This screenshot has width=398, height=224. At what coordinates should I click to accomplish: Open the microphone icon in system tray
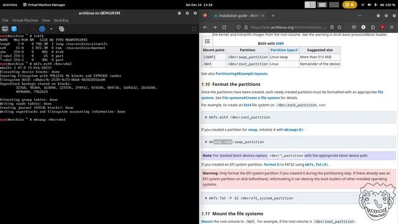(376, 4)
